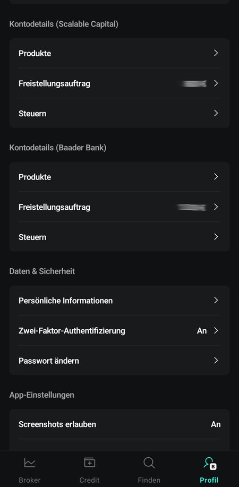Tap the chevron beside Baader Bank Steuern
The height and width of the screenshot is (487, 239).
pos(216,237)
